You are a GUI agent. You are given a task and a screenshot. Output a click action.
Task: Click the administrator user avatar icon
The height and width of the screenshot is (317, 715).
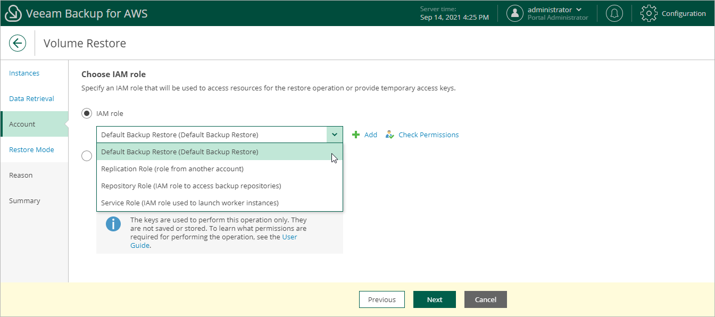[515, 14]
